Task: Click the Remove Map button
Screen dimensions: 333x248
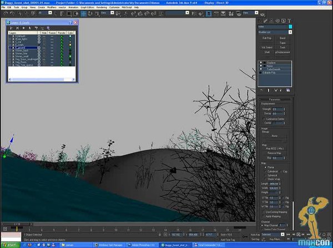Action: point(274,153)
